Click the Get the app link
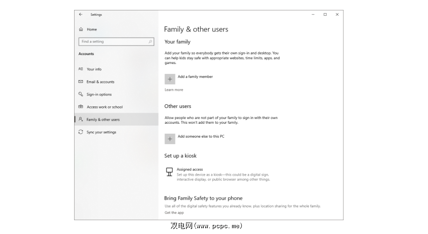This screenshot has width=428, height=234. click(174, 213)
